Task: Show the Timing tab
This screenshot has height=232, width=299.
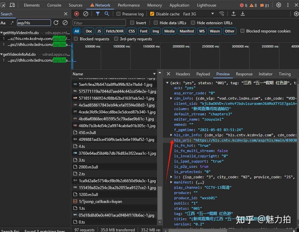Action: (x=285, y=74)
